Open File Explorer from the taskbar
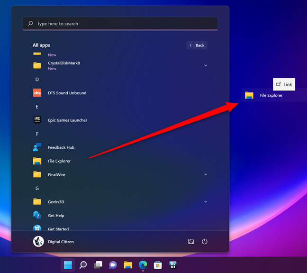 [x=128, y=265]
